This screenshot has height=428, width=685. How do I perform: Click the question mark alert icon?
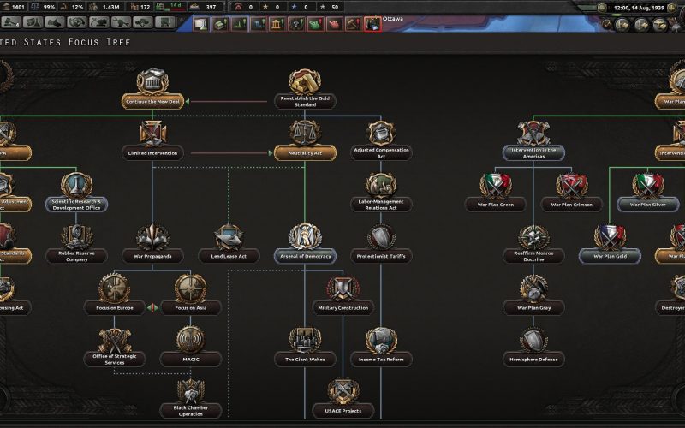[296, 24]
